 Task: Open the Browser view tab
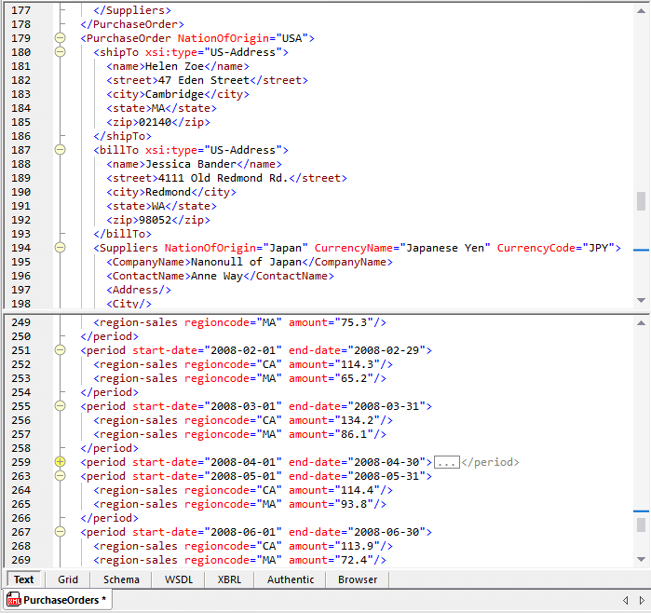pyautogui.click(x=358, y=579)
